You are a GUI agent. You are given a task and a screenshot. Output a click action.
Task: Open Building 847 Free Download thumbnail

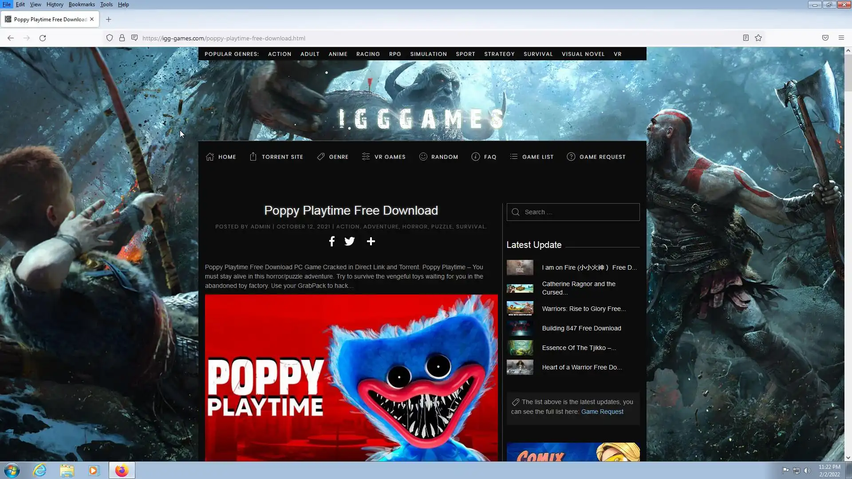(520, 329)
